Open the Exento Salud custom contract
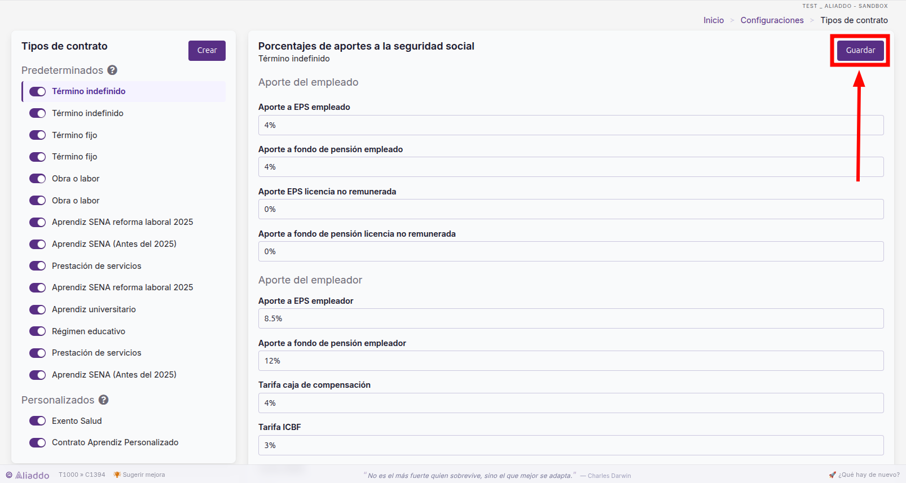Viewport: 906px width, 483px height. (77, 421)
